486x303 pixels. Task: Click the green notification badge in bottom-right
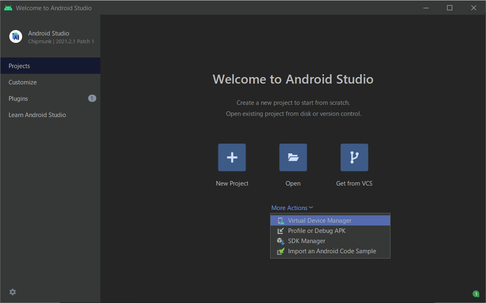[475, 294]
